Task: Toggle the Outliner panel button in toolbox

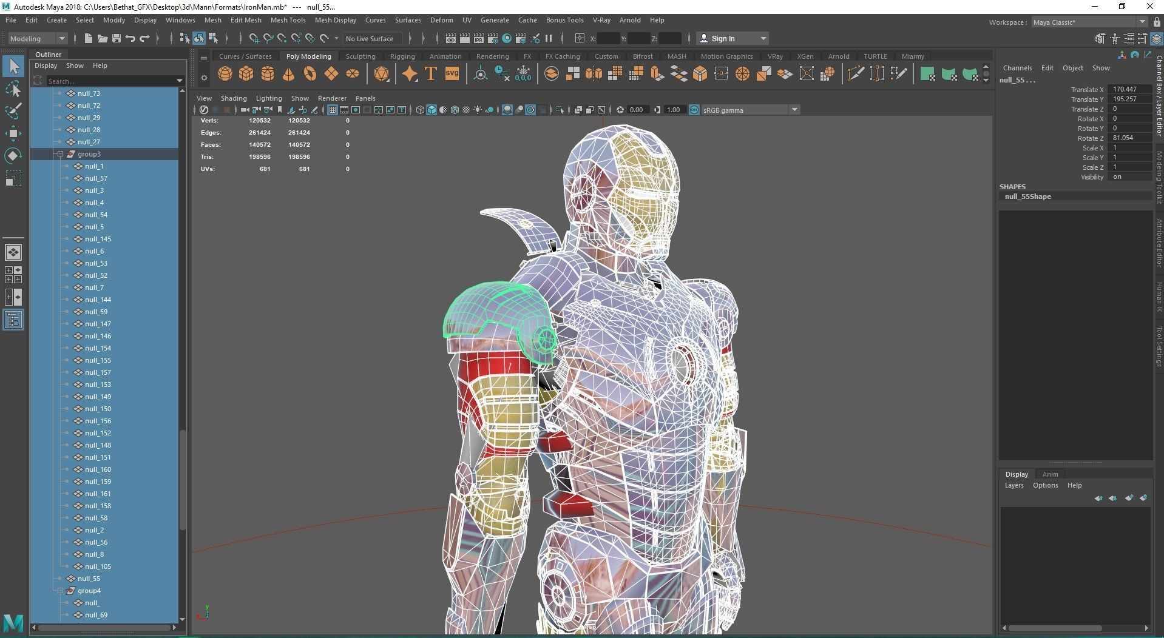Action: pos(13,320)
